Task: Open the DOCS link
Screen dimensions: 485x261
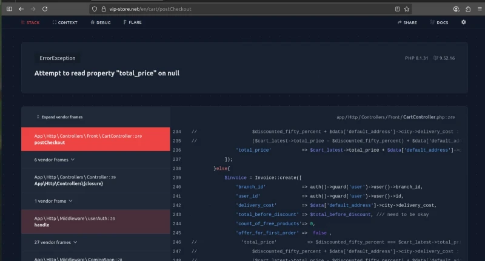Action: click(439, 22)
